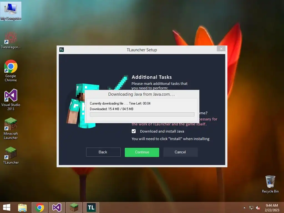Open the Windows Start button
This screenshot has height=213, width=284.
pos(7,207)
